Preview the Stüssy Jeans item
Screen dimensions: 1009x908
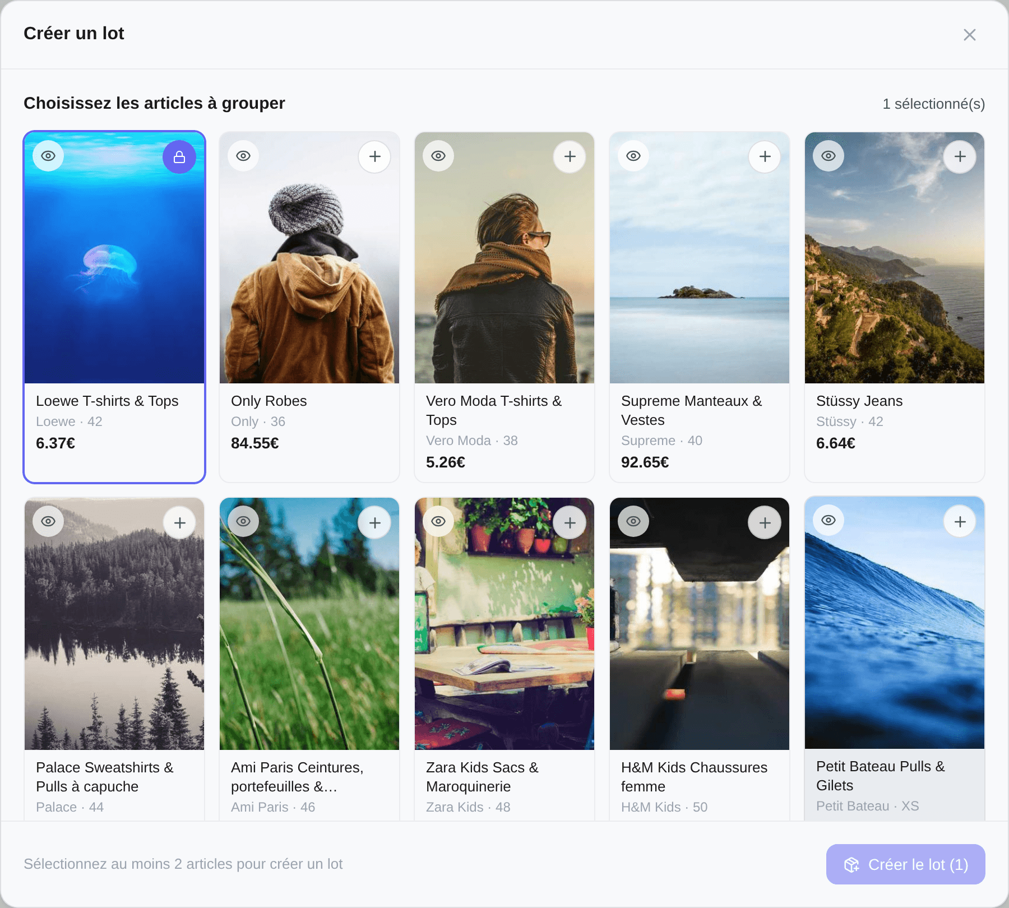(829, 156)
